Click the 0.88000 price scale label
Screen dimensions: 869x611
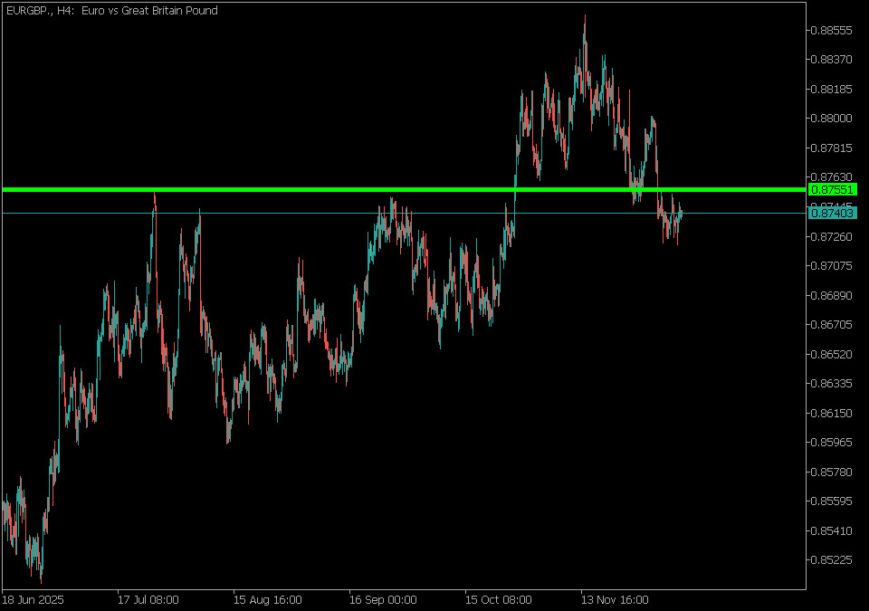tap(834, 118)
